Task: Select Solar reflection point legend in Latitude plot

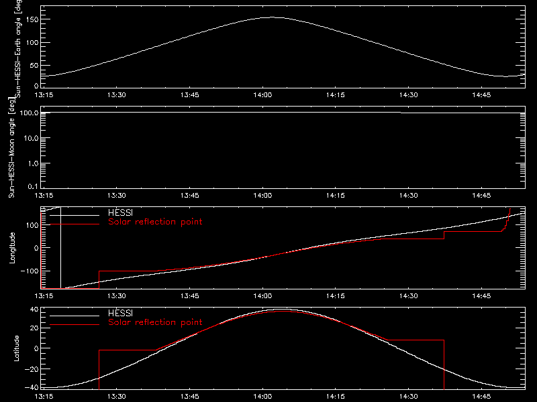Action: click(155, 322)
